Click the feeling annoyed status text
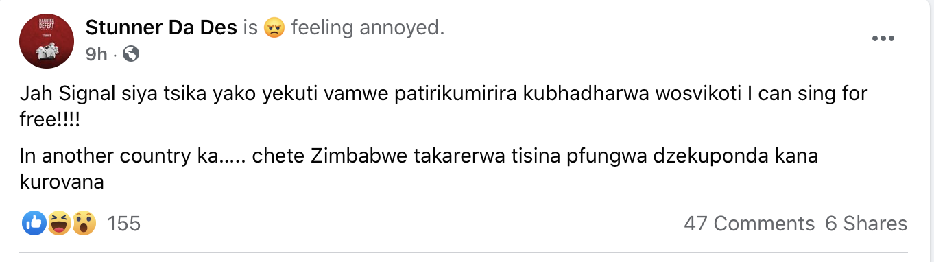The height and width of the screenshot is (262, 934). 368,28
